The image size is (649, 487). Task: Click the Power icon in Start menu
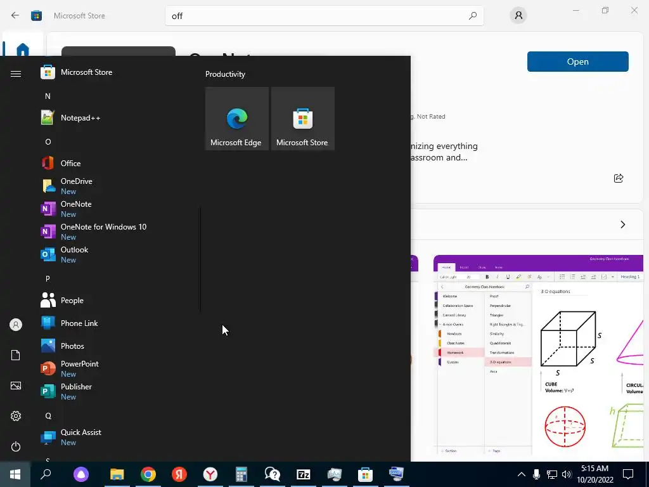[x=16, y=446]
